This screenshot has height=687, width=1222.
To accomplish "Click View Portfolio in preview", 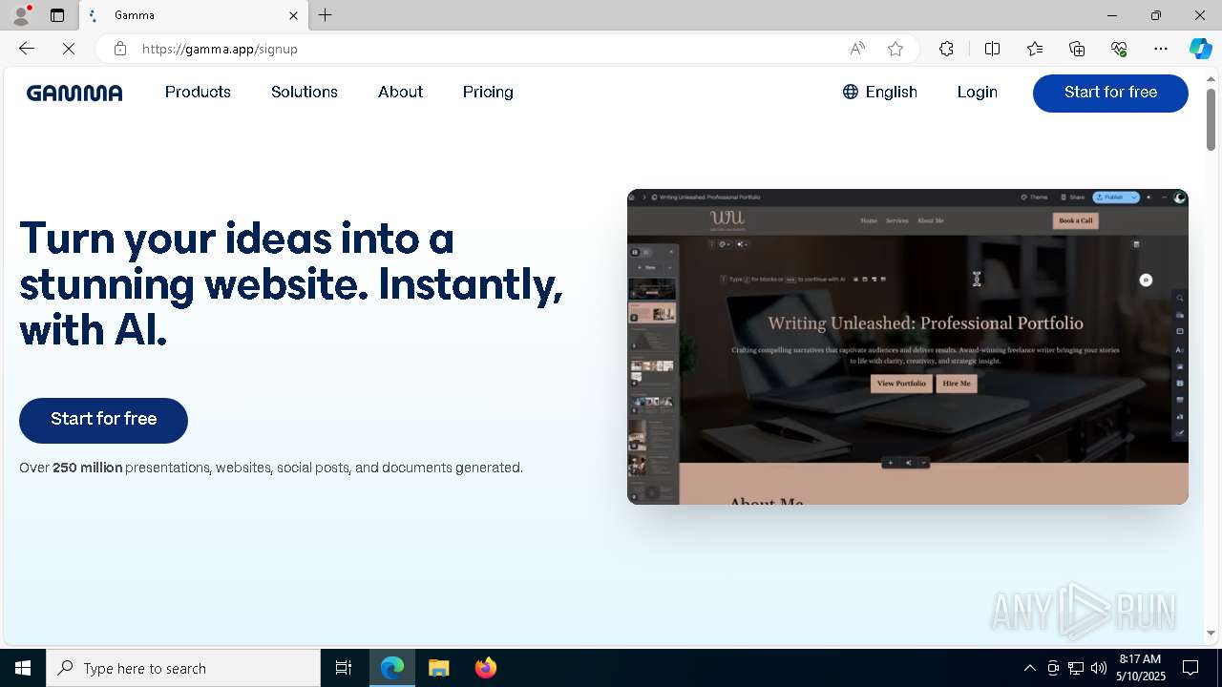I will click(901, 384).
